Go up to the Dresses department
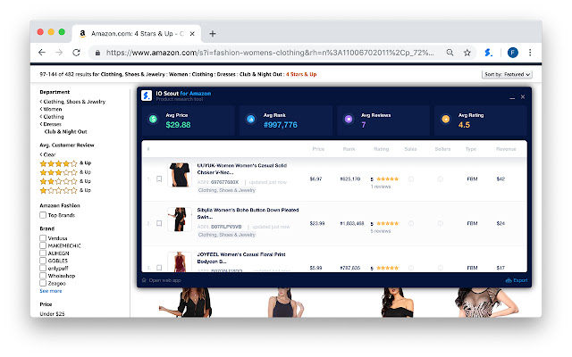The image size is (572, 357). click(51, 124)
